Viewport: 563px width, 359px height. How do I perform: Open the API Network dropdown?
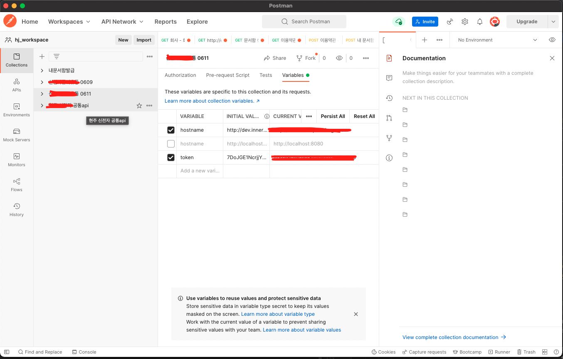122,22
